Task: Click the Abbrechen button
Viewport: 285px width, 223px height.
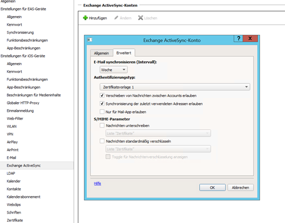Action: [x=240, y=188]
